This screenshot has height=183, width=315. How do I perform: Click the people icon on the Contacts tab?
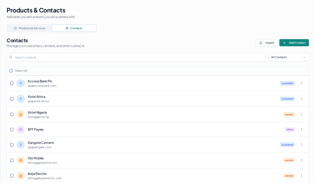pos(67,28)
